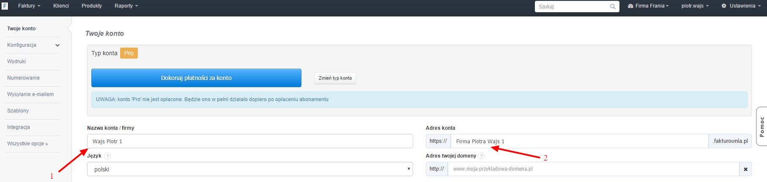Show Wszystkie opcje link
The height and width of the screenshot is (182, 767).
(27, 144)
